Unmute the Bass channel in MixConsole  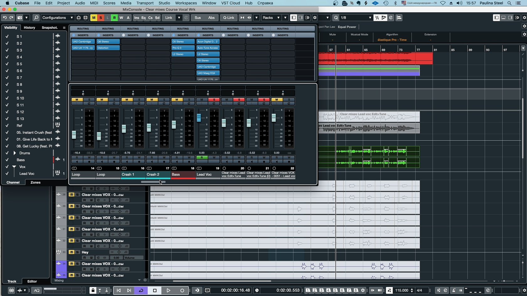click(x=177, y=100)
